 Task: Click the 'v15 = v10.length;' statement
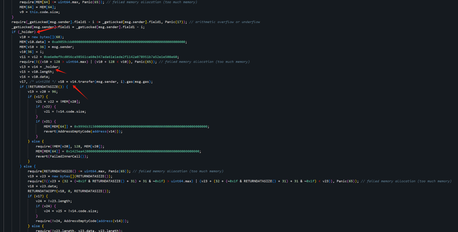pos(36,72)
